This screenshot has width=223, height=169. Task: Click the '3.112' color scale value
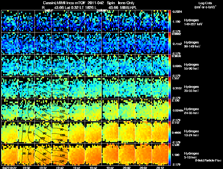point(176,123)
